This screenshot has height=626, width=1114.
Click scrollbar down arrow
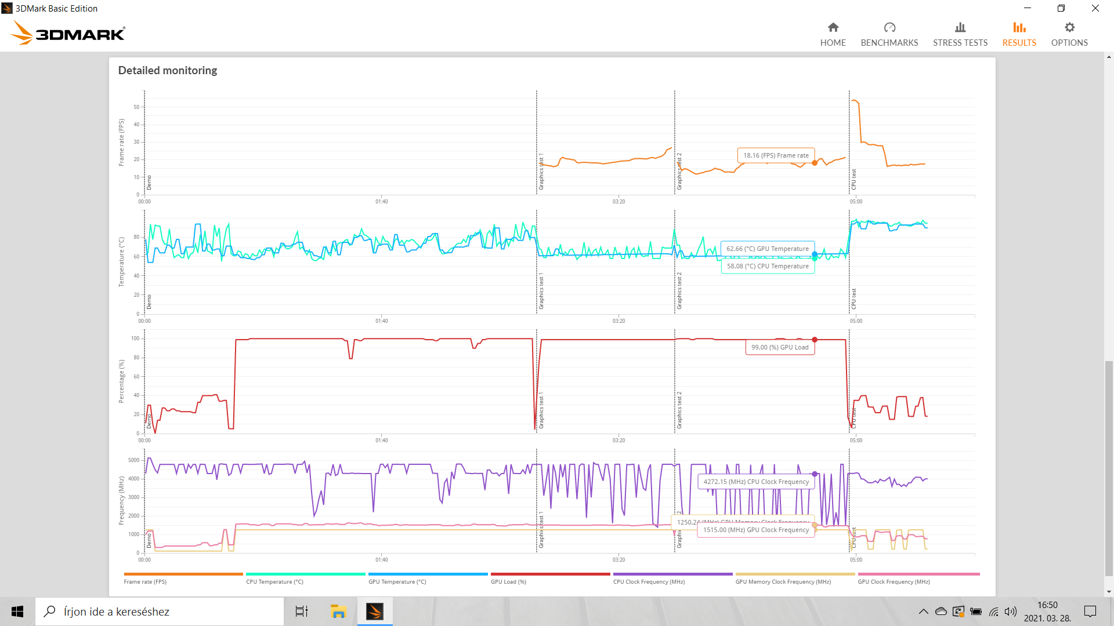tap(1109, 592)
